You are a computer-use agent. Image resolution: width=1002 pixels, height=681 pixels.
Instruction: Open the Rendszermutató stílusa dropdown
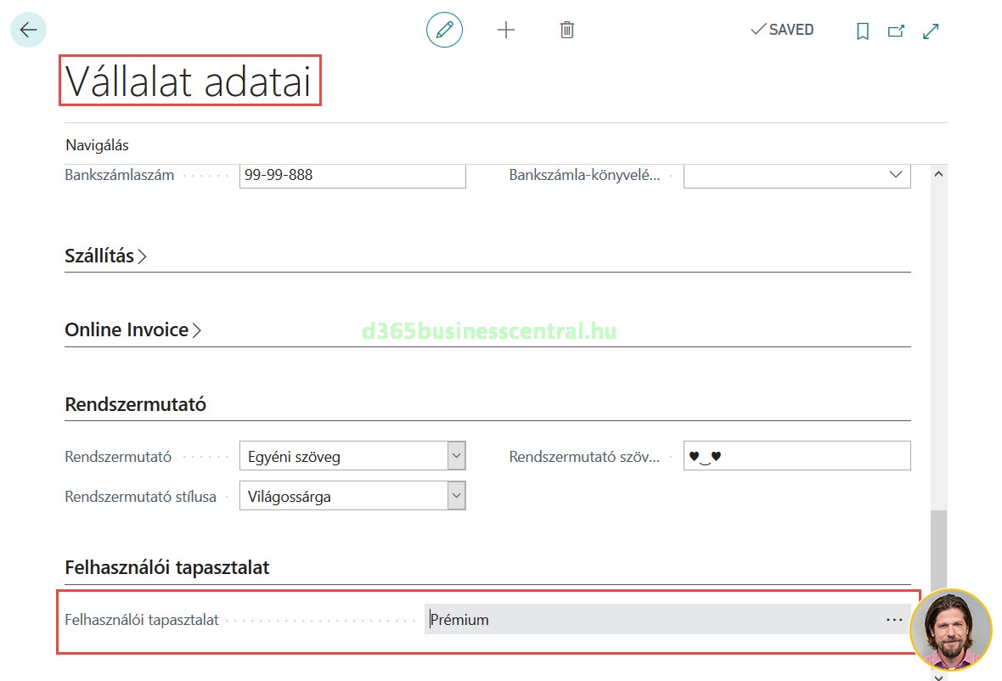(x=456, y=496)
